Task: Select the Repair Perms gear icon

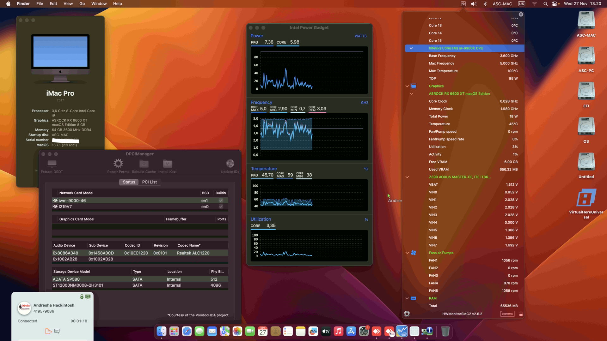Action: pos(118,163)
